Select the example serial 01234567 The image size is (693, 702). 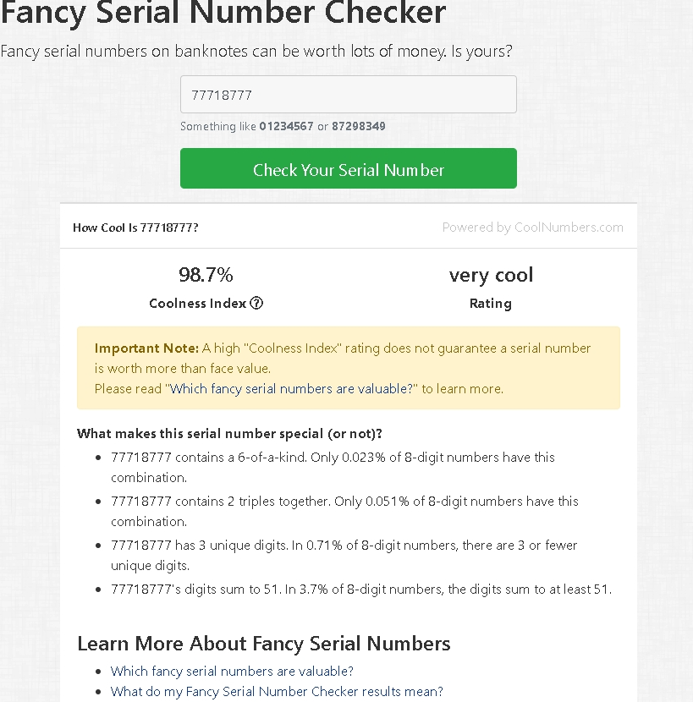(x=286, y=126)
